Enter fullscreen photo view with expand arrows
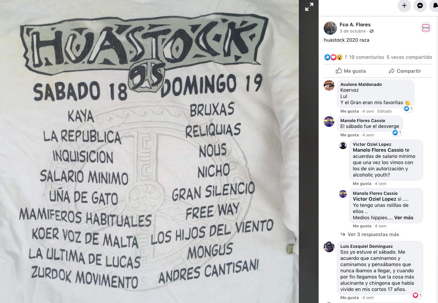Viewport: 438px width, 303px height. coord(309,7)
